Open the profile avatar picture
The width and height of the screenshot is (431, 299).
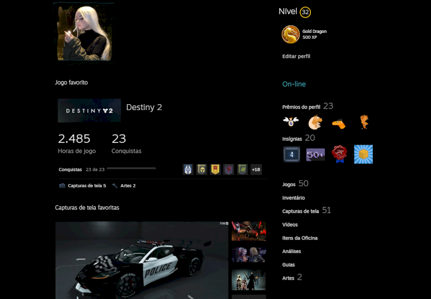point(84,33)
